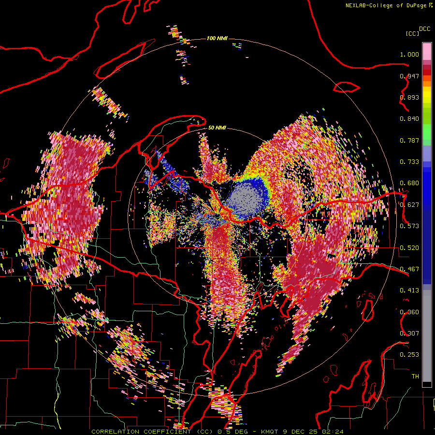Click the 0.733 legend value
Screen dimensions: 435x435
[409, 162]
